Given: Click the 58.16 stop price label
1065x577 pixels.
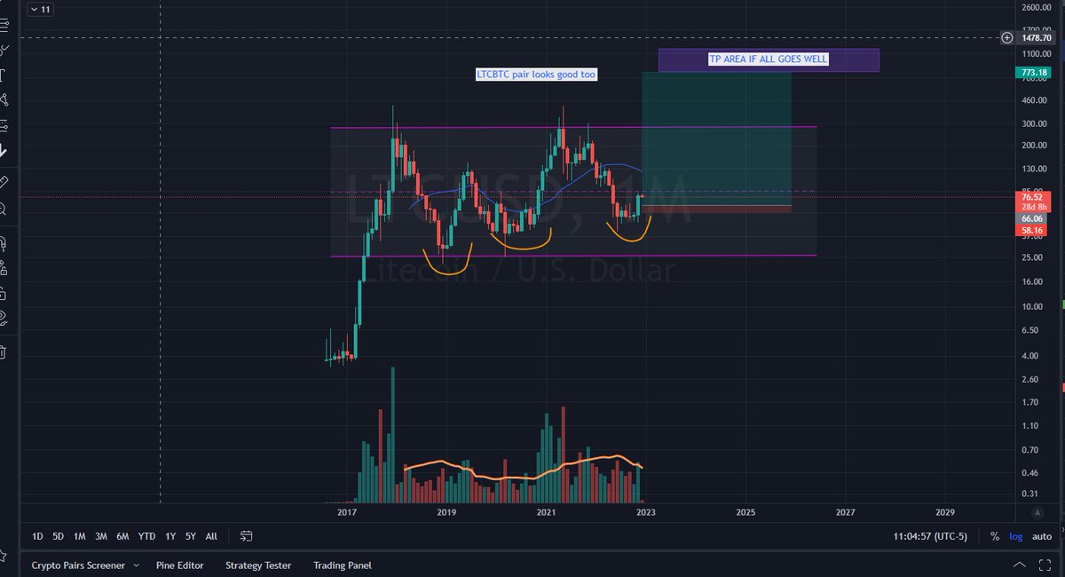Looking at the screenshot, I should click(x=1032, y=230).
